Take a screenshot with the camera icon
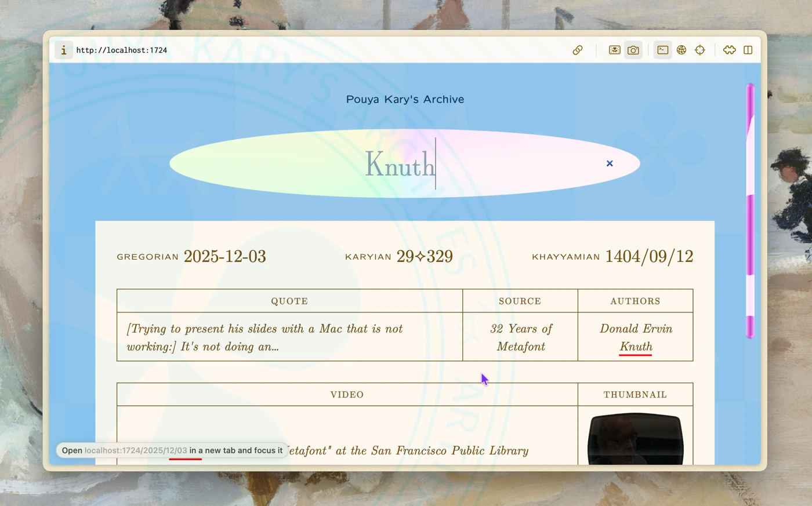Viewport: 812px width, 506px height. (x=633, y=50)
